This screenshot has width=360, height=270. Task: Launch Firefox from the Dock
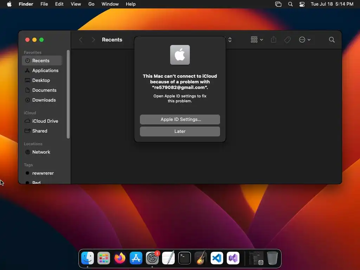pos(120,258)
